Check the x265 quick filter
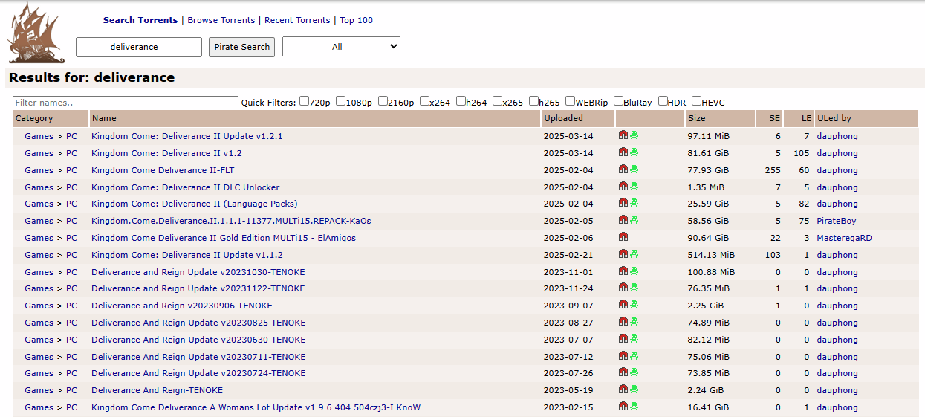Screen dimensions: 925x417 pyautogui.click(x=497, y=101)
